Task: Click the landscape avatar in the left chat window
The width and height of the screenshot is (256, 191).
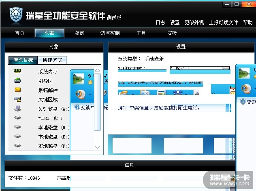Action: (x=79, y=79)
